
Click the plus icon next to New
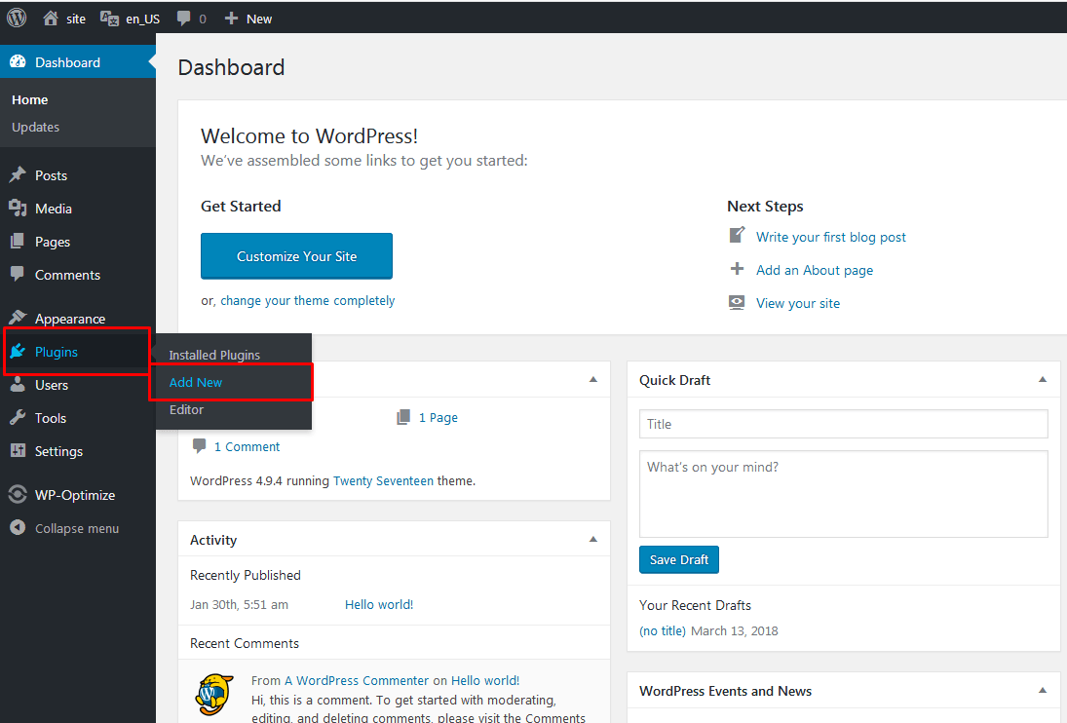tap(231, 19)
